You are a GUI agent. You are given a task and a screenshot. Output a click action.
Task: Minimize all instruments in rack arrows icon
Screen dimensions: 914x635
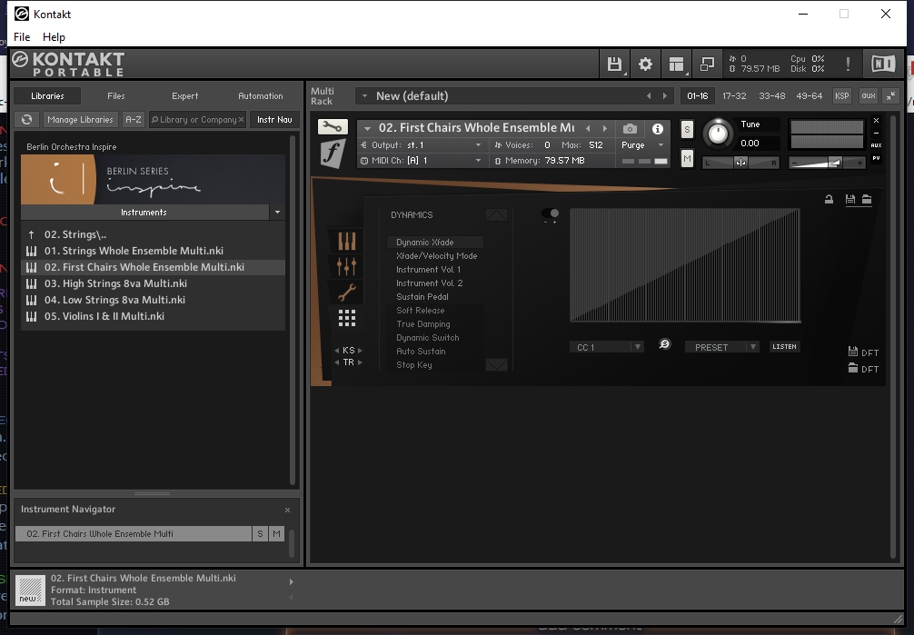tap(891, 96)
